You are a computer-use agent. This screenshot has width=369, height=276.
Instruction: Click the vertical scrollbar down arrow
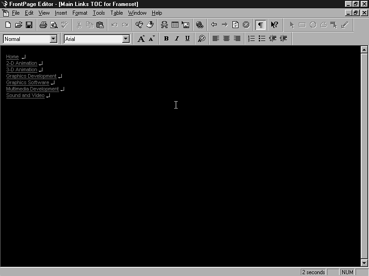pos(364,263)
